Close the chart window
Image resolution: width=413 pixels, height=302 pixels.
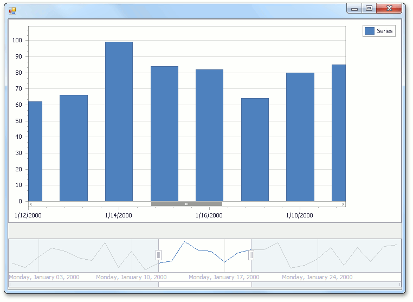389,9
